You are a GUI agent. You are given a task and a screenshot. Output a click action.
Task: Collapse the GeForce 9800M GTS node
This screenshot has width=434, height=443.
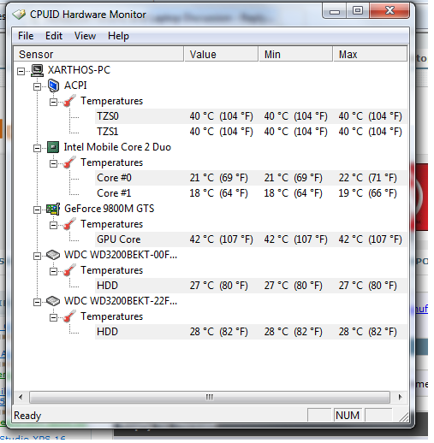click(x=37, y=210)
